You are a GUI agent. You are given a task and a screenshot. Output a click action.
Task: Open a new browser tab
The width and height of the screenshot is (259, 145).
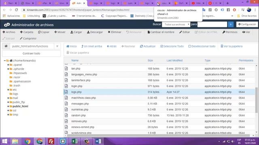(227, 3)
